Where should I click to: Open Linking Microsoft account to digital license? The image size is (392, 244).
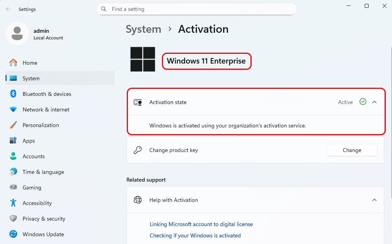coord(201,224)
